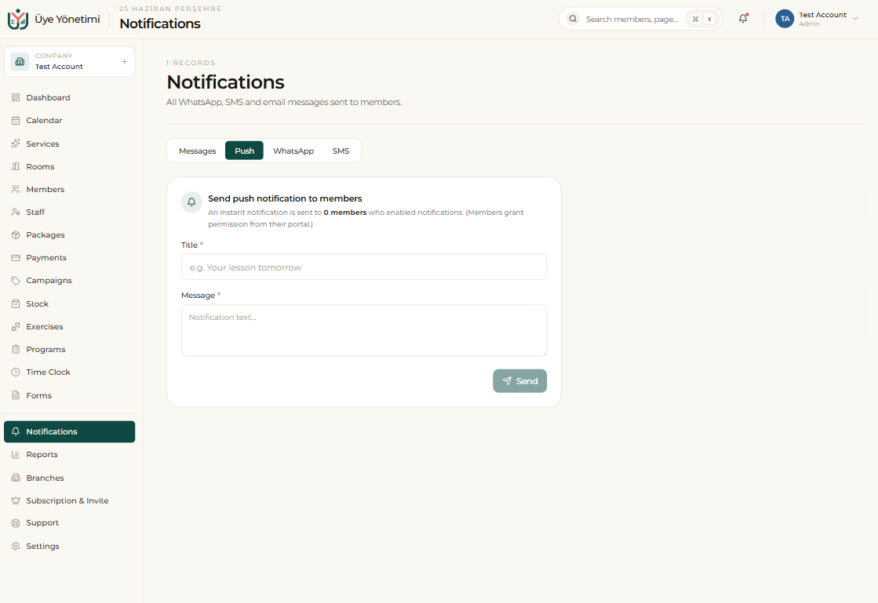Click the "Send push notification to members" heading
Image resolution: width=878 pixels, height=603 pixels.
[x=285, y=198]
